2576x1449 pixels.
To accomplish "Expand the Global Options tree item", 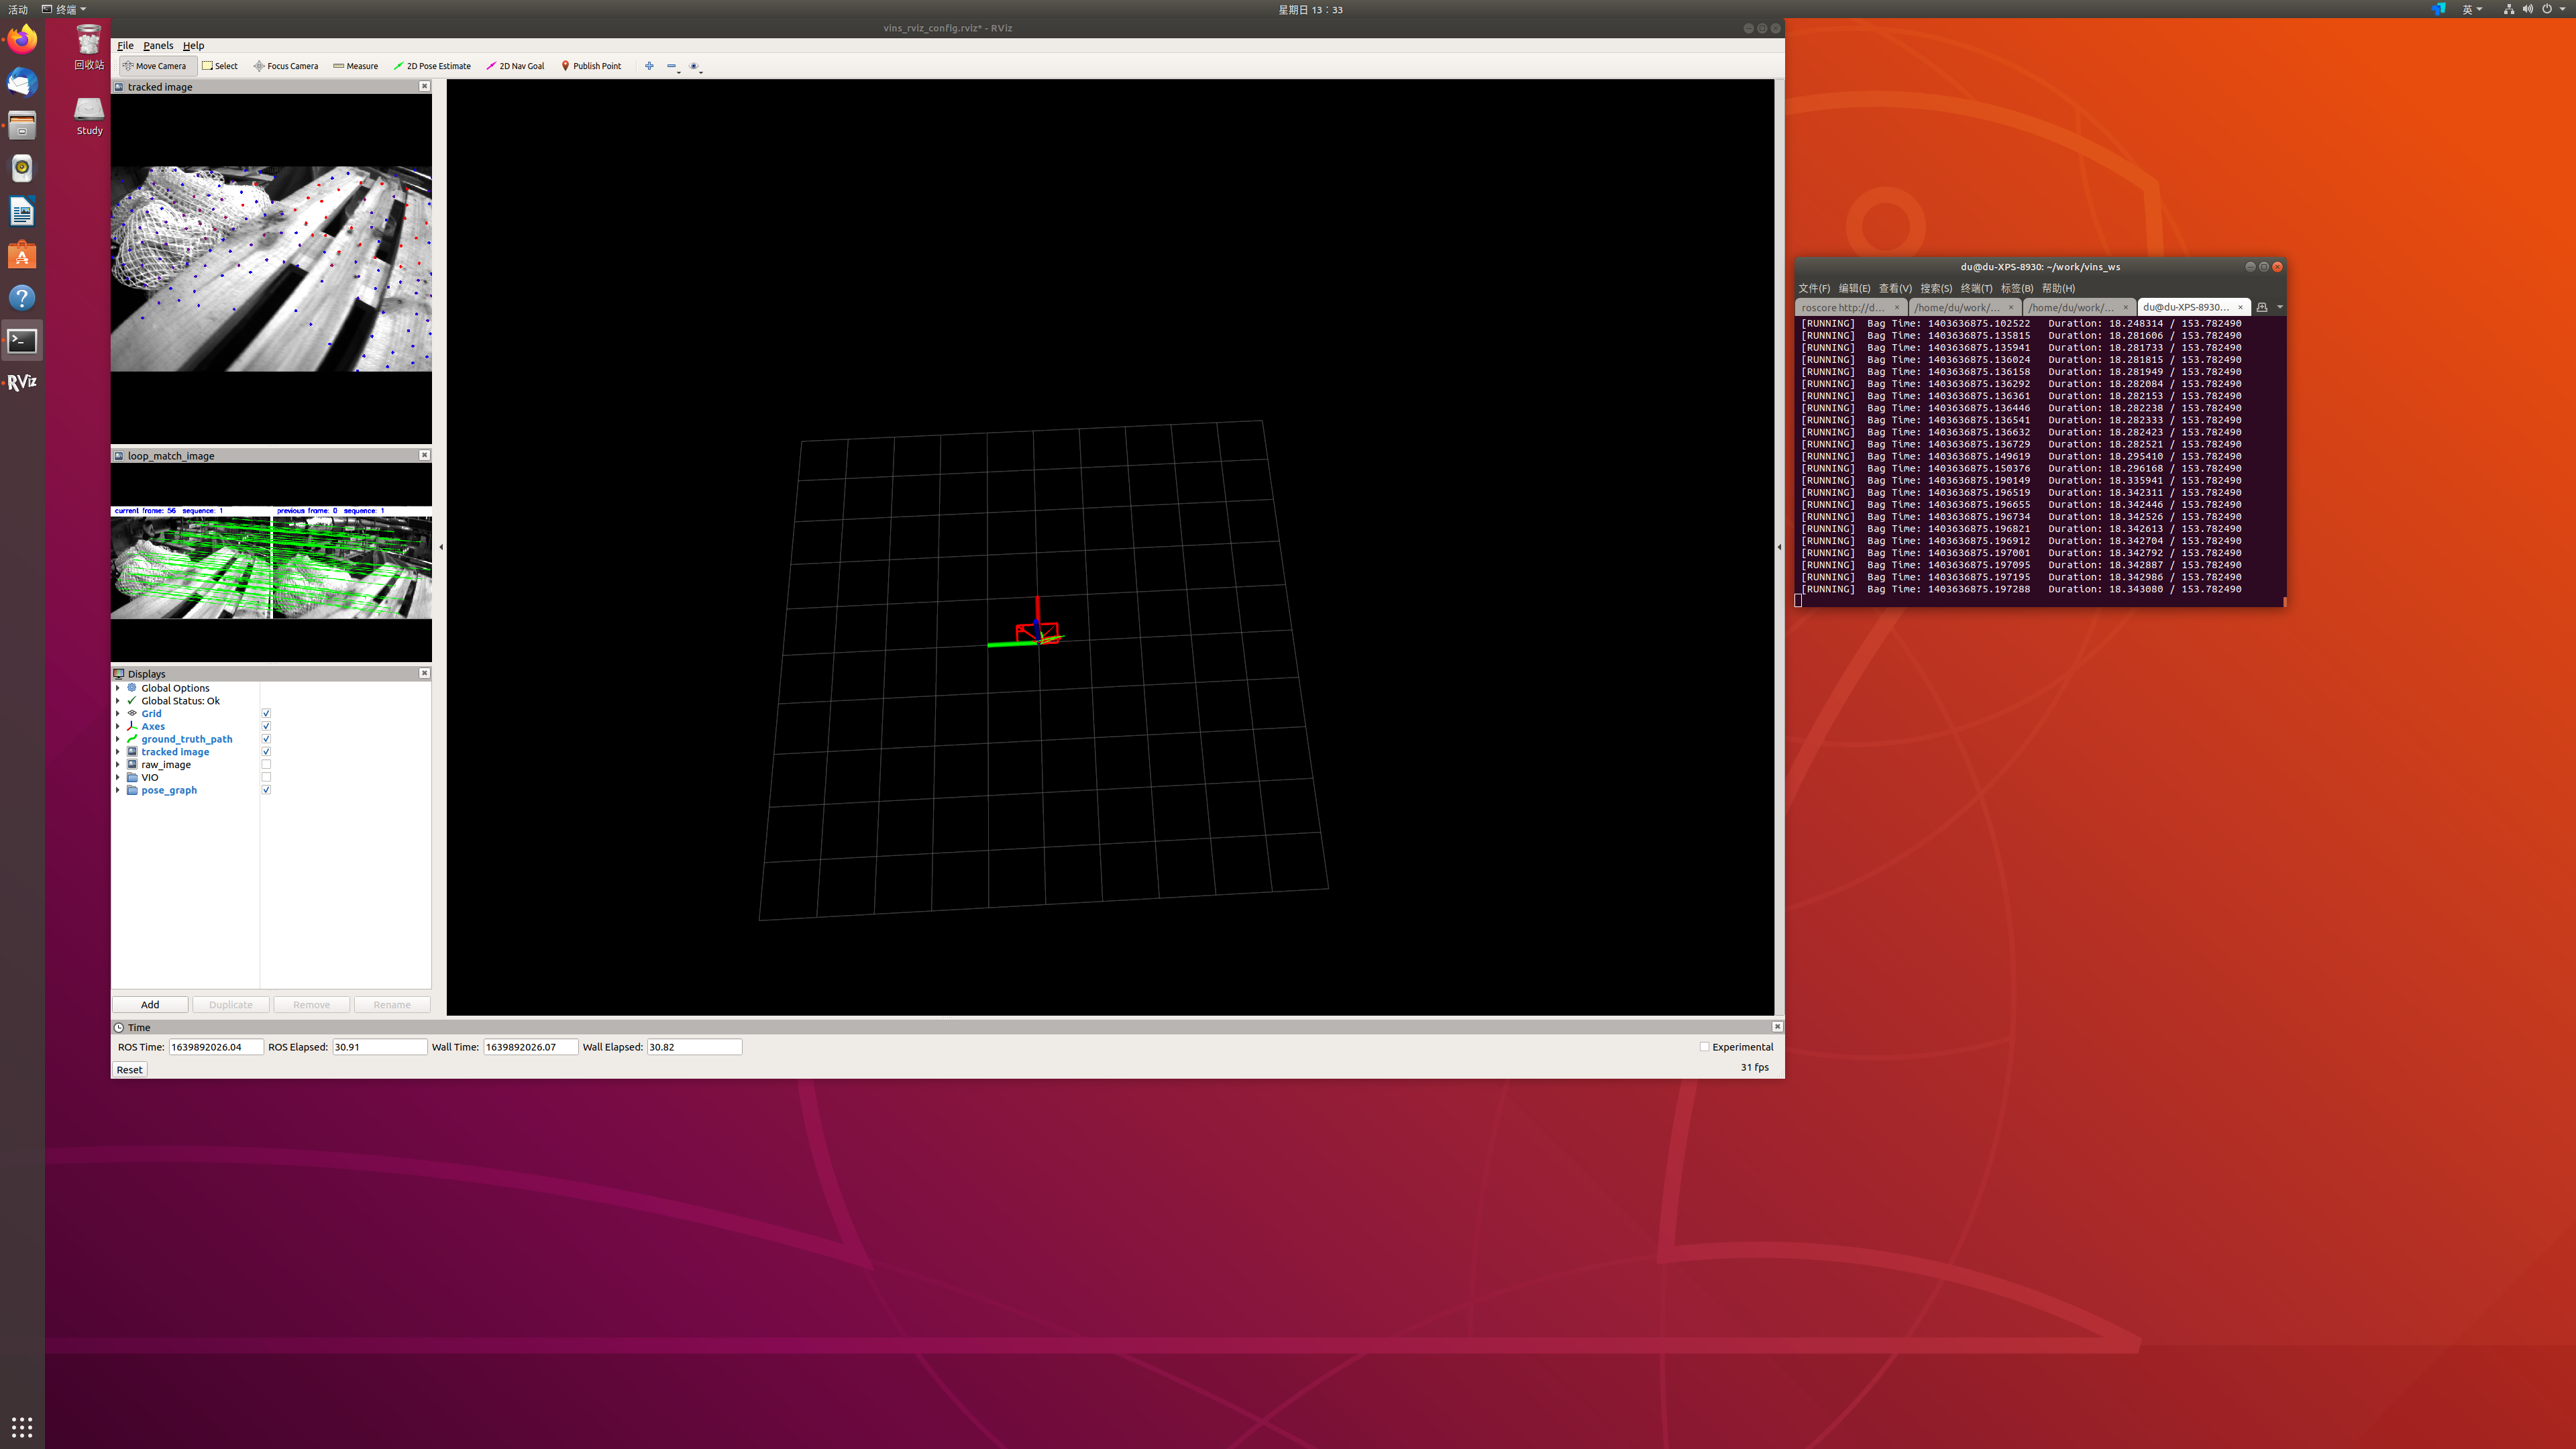I will tap(118, 688).
